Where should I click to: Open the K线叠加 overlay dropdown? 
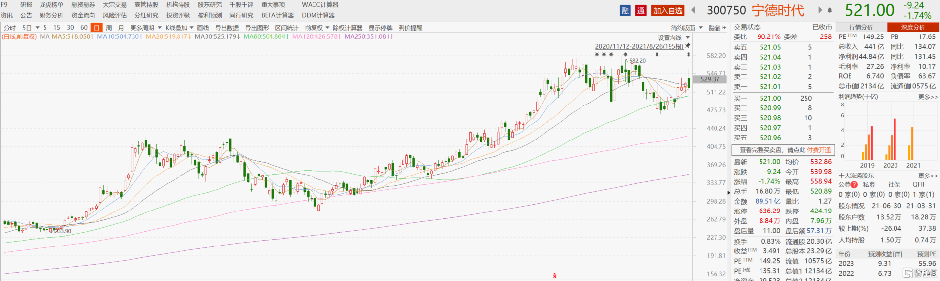(x=179, y=28)
